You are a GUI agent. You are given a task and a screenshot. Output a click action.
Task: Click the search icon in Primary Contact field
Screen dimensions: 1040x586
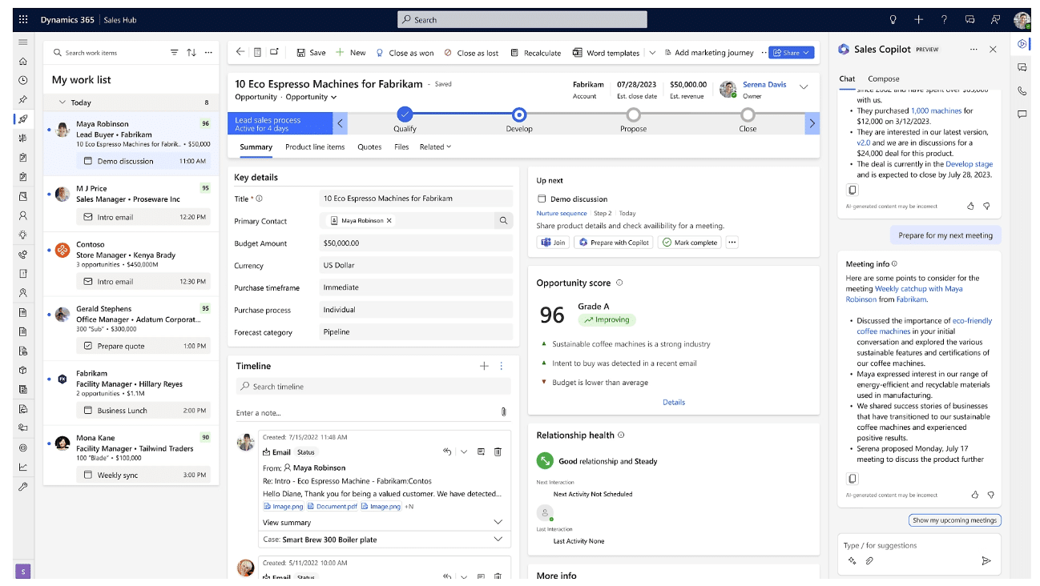pyautogui.click(x=503, y=220)
